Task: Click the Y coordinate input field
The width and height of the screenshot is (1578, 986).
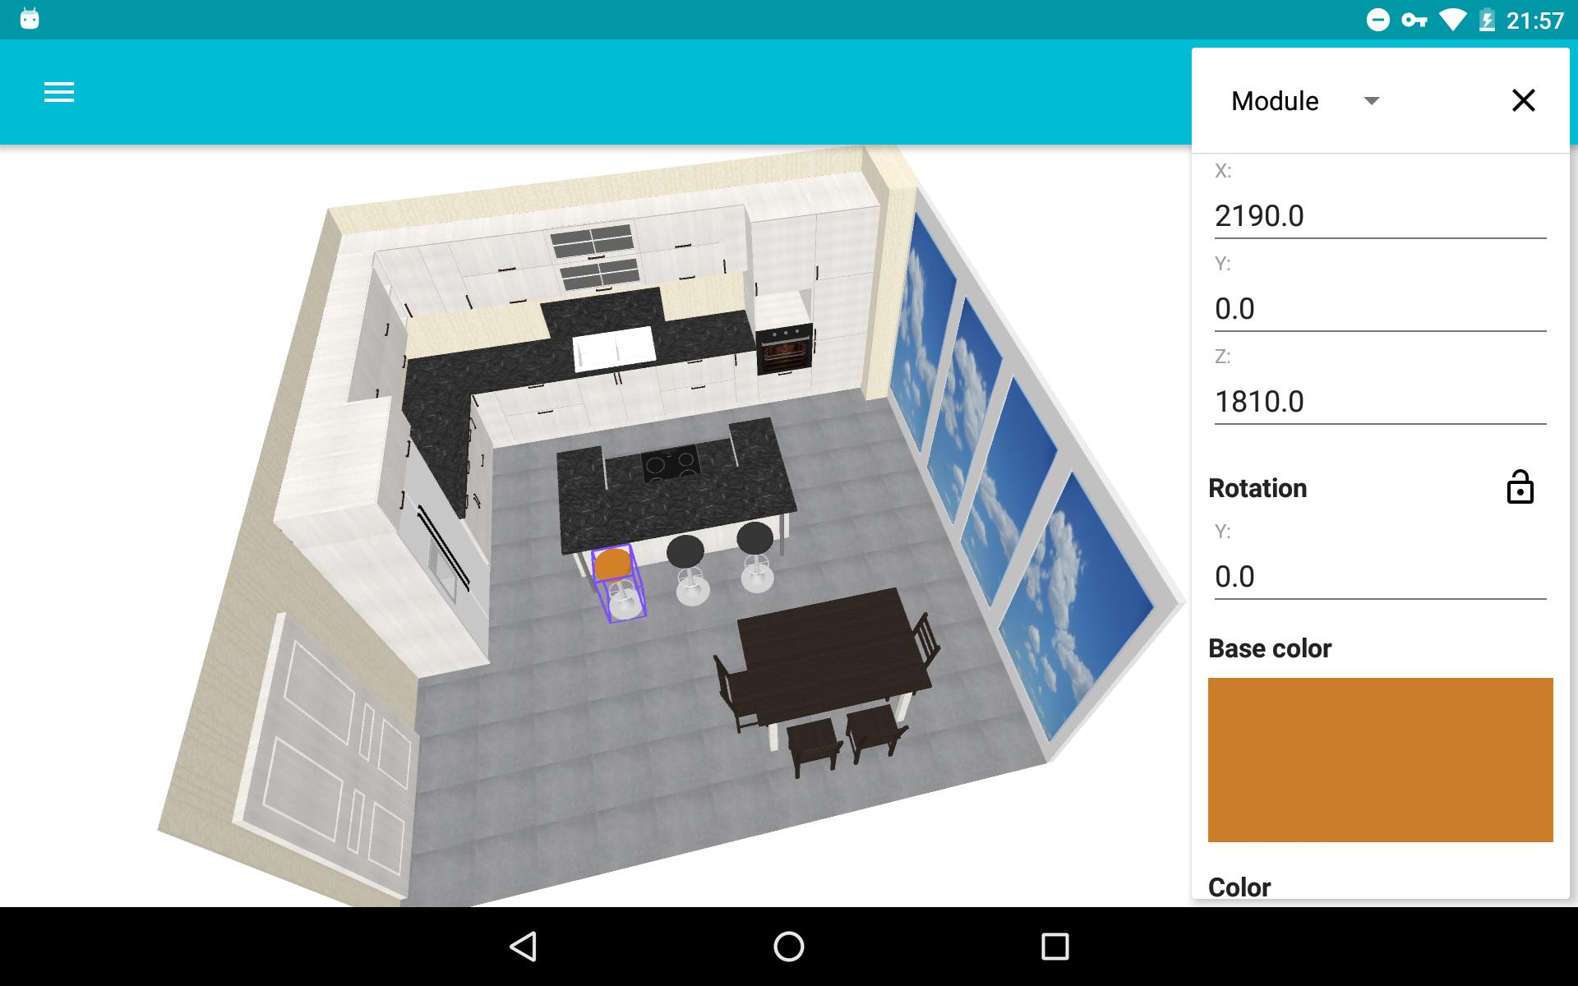Action: pos(1380,308)
